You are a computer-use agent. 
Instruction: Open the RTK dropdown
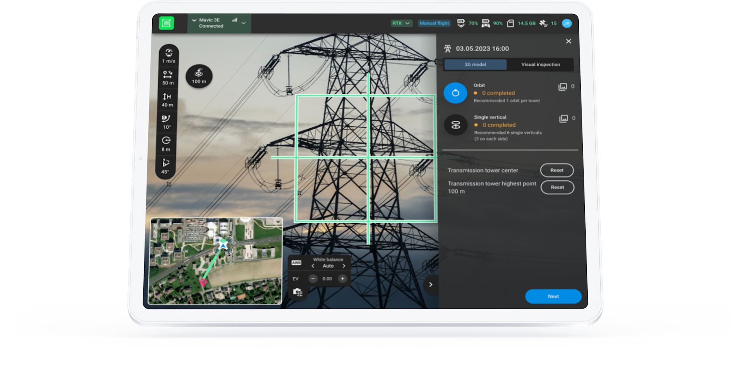[401, 23]
